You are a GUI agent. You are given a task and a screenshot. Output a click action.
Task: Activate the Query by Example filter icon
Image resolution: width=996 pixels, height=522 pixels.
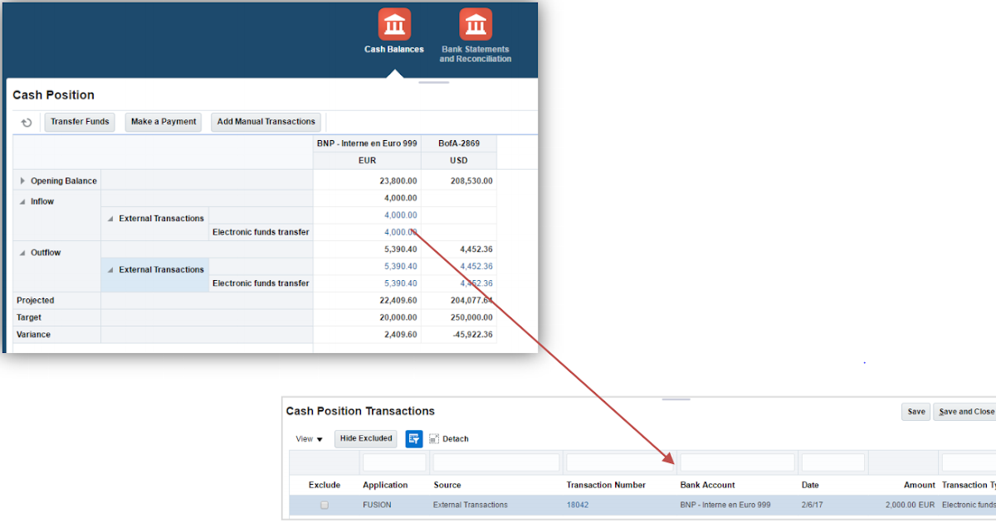tap(413, 438)
